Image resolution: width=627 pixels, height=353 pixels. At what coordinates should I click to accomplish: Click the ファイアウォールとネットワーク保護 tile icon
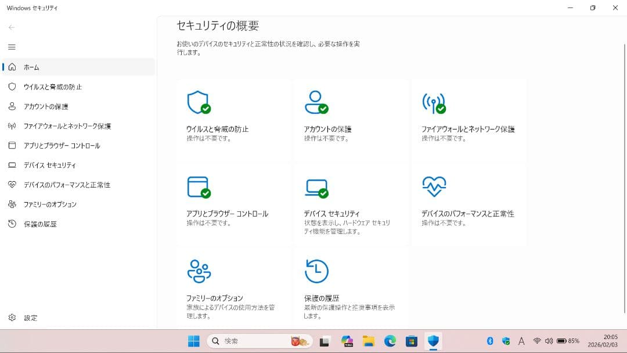tap(434, 103)
